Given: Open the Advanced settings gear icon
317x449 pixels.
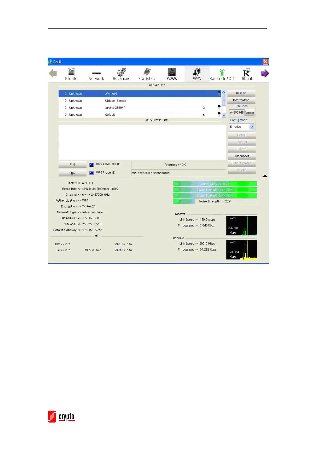Looking at the screenshot, I should coord(121,74).
